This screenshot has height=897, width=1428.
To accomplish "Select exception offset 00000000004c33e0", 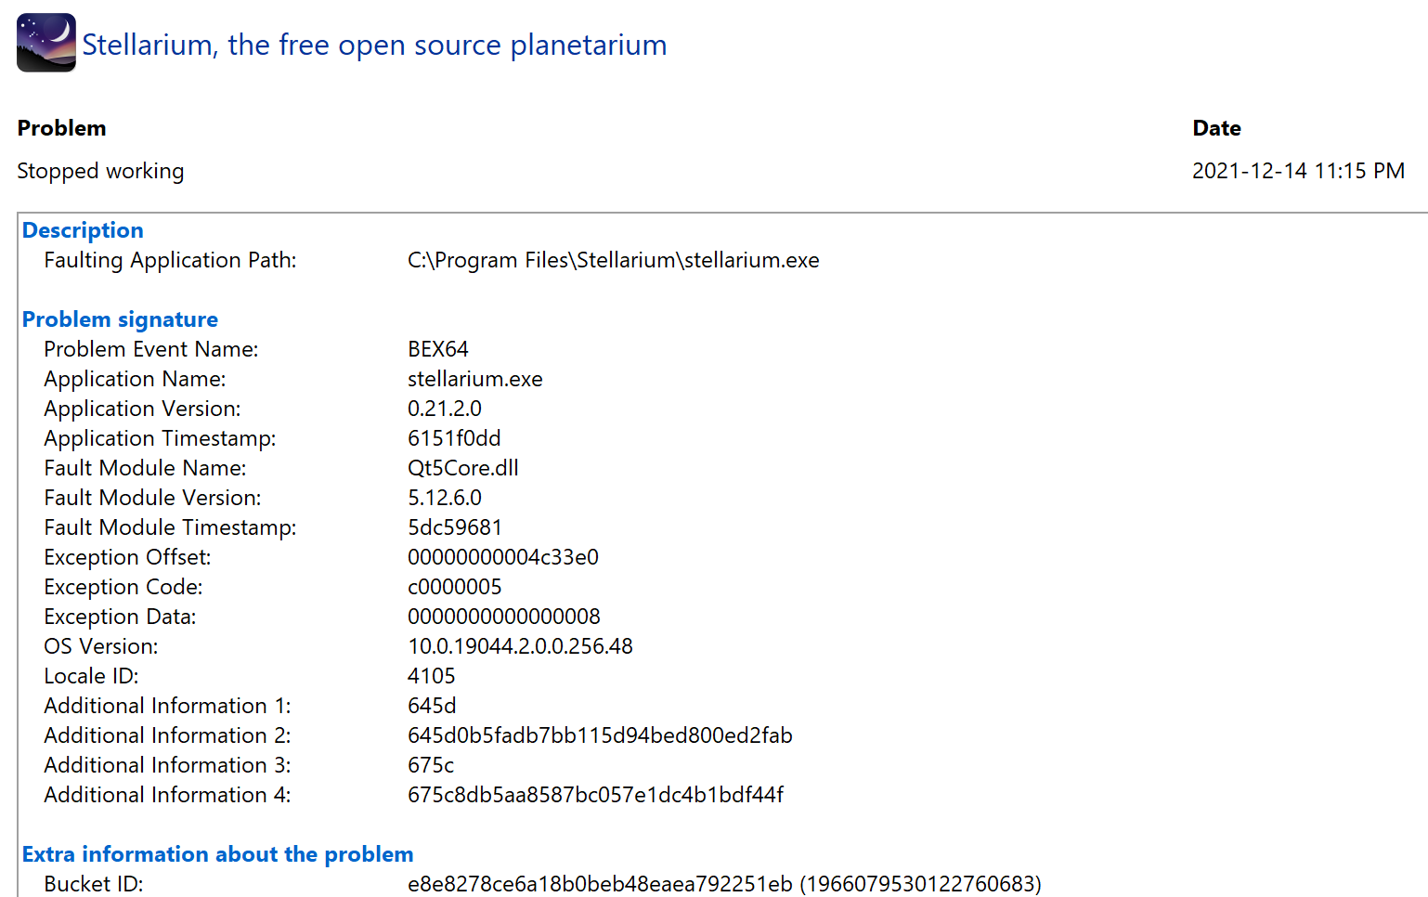I will click(x=503, y=557).
